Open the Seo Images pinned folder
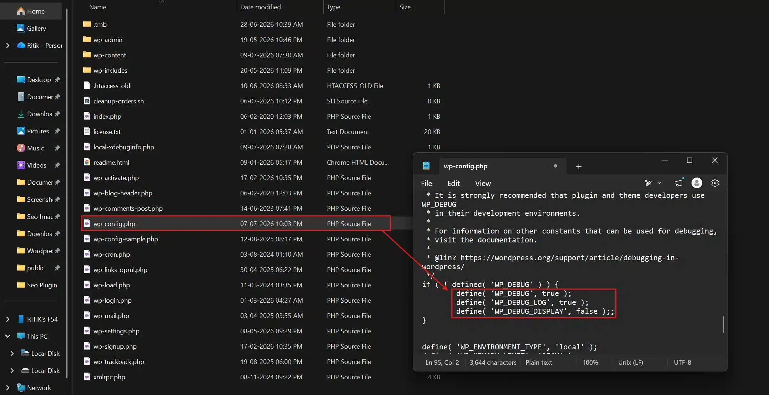The image size is (769, 395). point(35,217)
